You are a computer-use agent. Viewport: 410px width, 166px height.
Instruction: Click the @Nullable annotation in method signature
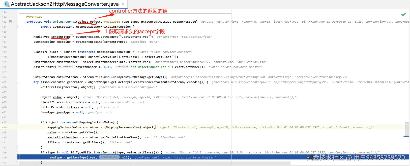(112, 22)
